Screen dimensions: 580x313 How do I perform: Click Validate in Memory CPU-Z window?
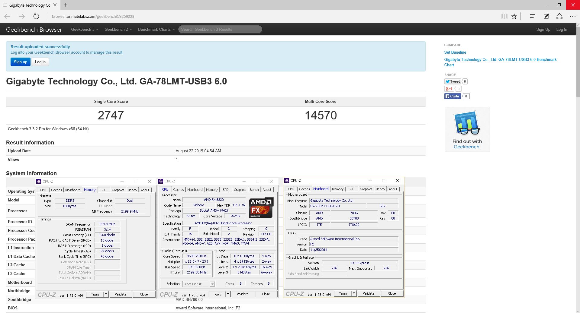(121, 294)
